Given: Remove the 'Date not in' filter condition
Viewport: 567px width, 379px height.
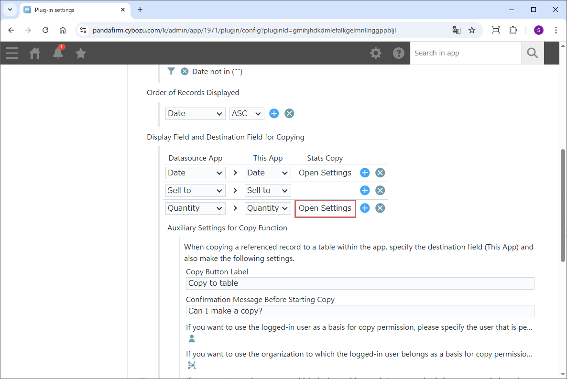Looking at the screenshot, I should [x=185, y=72].
